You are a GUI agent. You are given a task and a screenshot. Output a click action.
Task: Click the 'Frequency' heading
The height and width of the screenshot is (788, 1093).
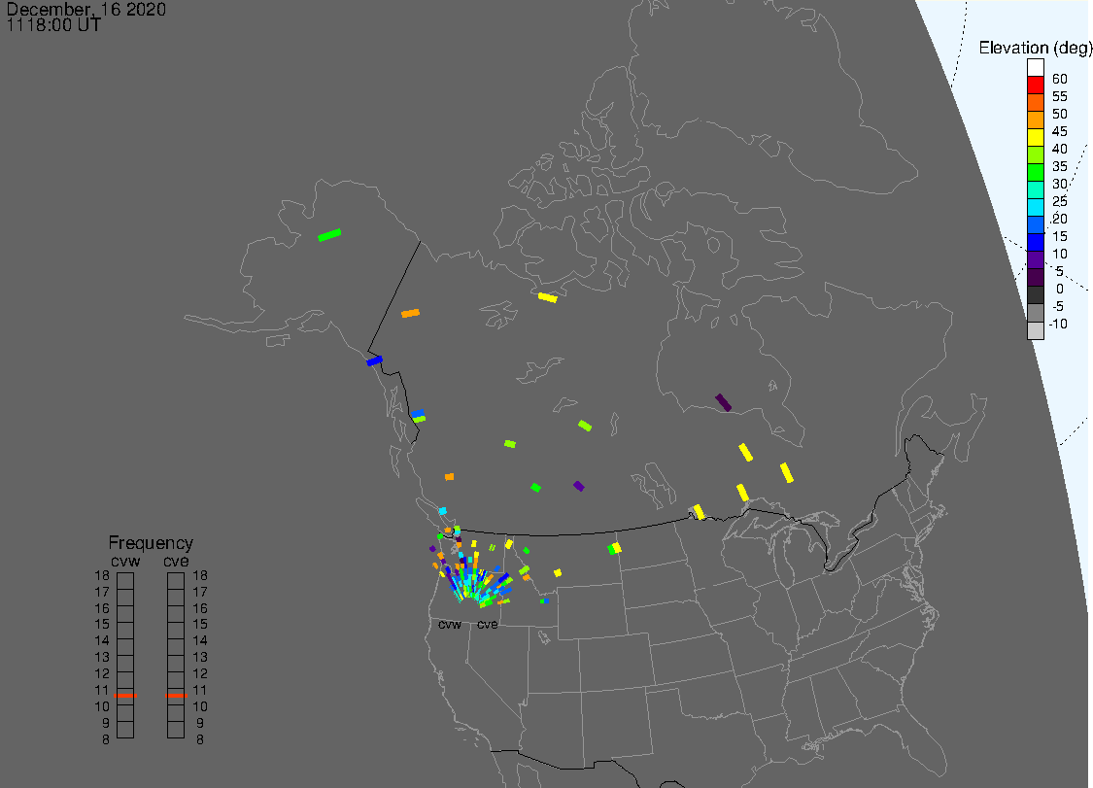click(x=151, y=542)
